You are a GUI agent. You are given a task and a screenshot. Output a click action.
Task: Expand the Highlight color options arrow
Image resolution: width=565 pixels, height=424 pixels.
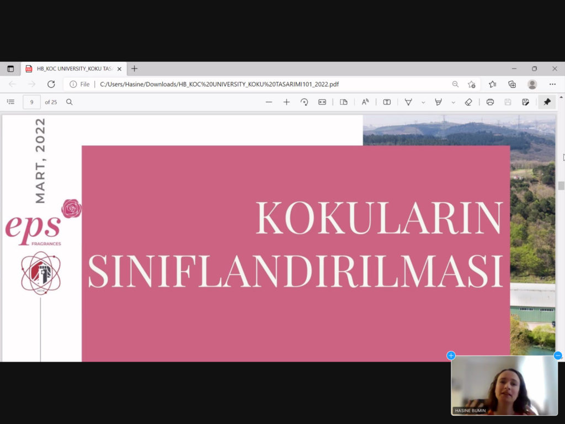click(x=453, y=102)
